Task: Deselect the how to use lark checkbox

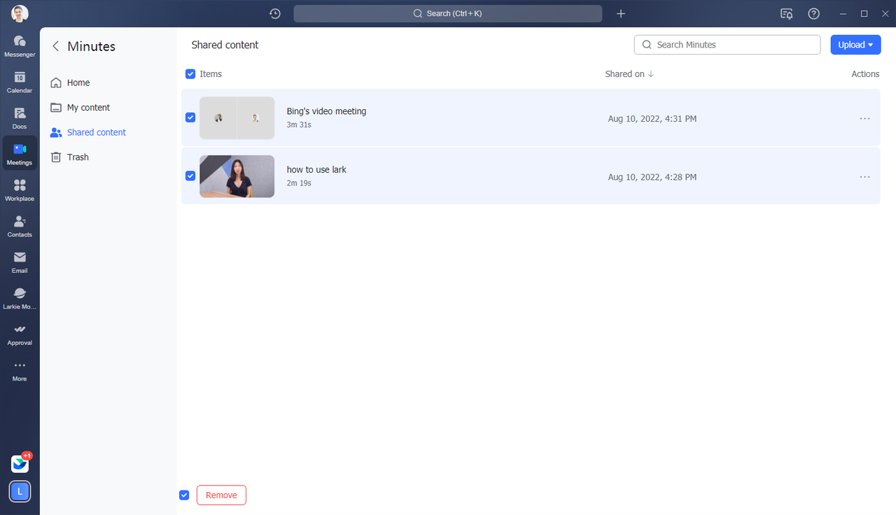Action: coord(190,176)
